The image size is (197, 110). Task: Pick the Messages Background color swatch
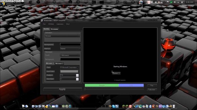(70, 59)
